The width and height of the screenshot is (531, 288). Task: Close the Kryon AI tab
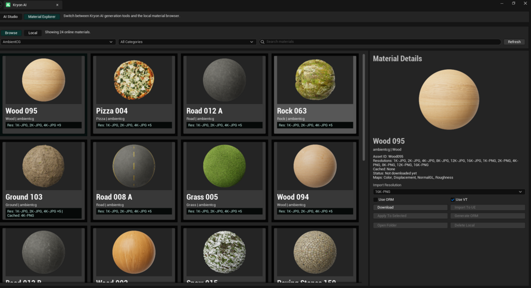[57, 5]
